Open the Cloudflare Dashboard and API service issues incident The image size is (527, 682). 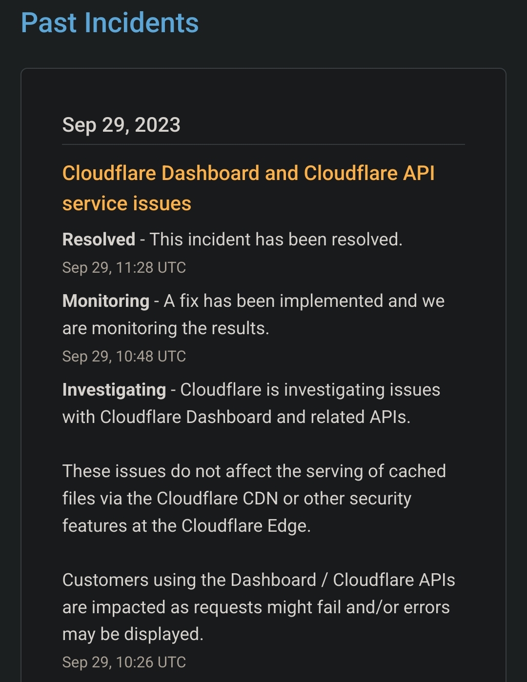coord(248,188)
